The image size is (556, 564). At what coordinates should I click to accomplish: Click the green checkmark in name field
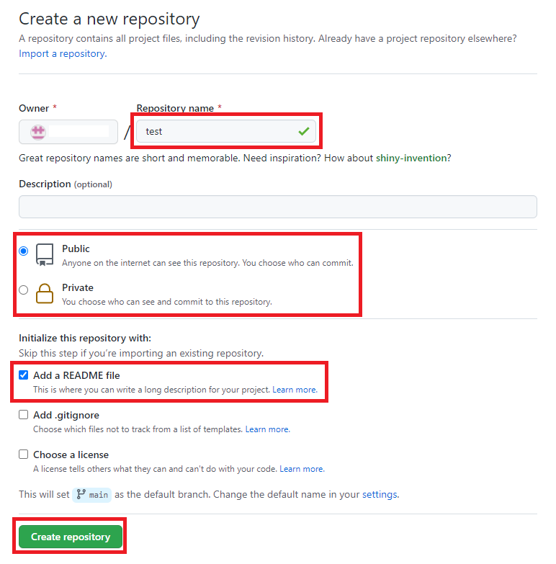tap(304, 131)
